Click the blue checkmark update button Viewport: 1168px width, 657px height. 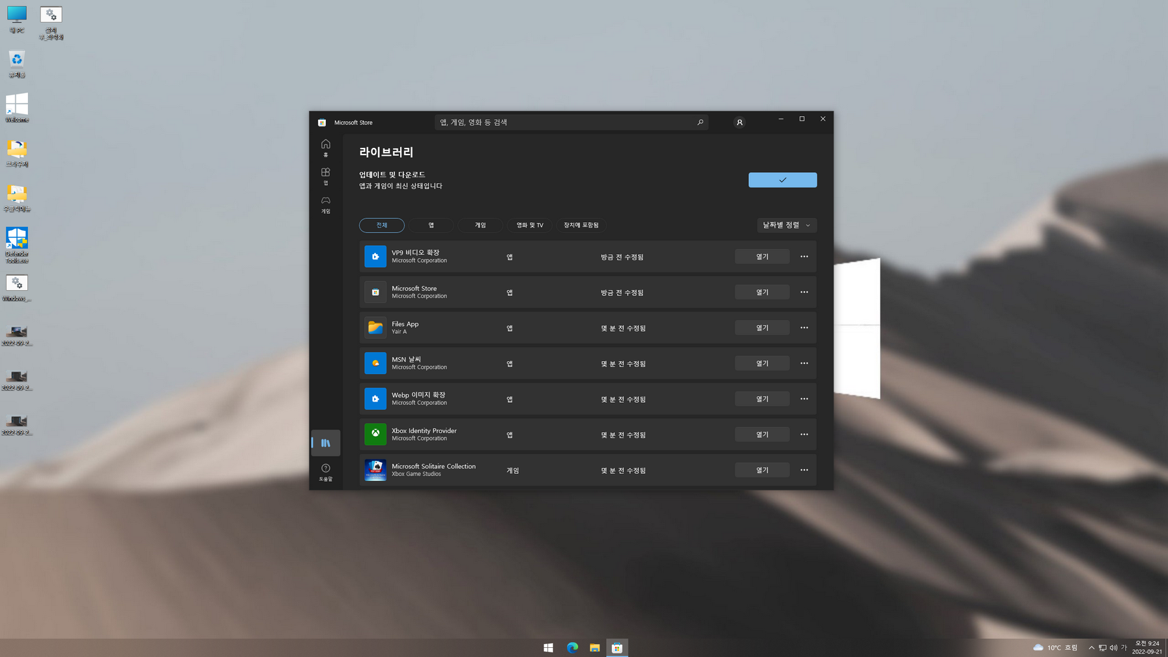[782, 180]
